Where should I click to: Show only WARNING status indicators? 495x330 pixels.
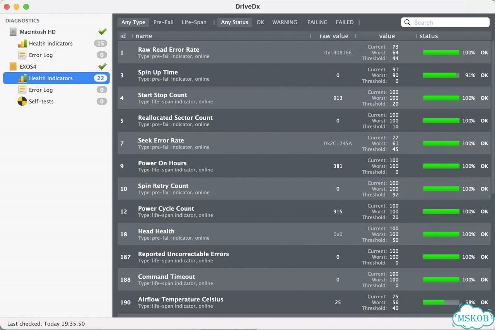pos(285,22)
